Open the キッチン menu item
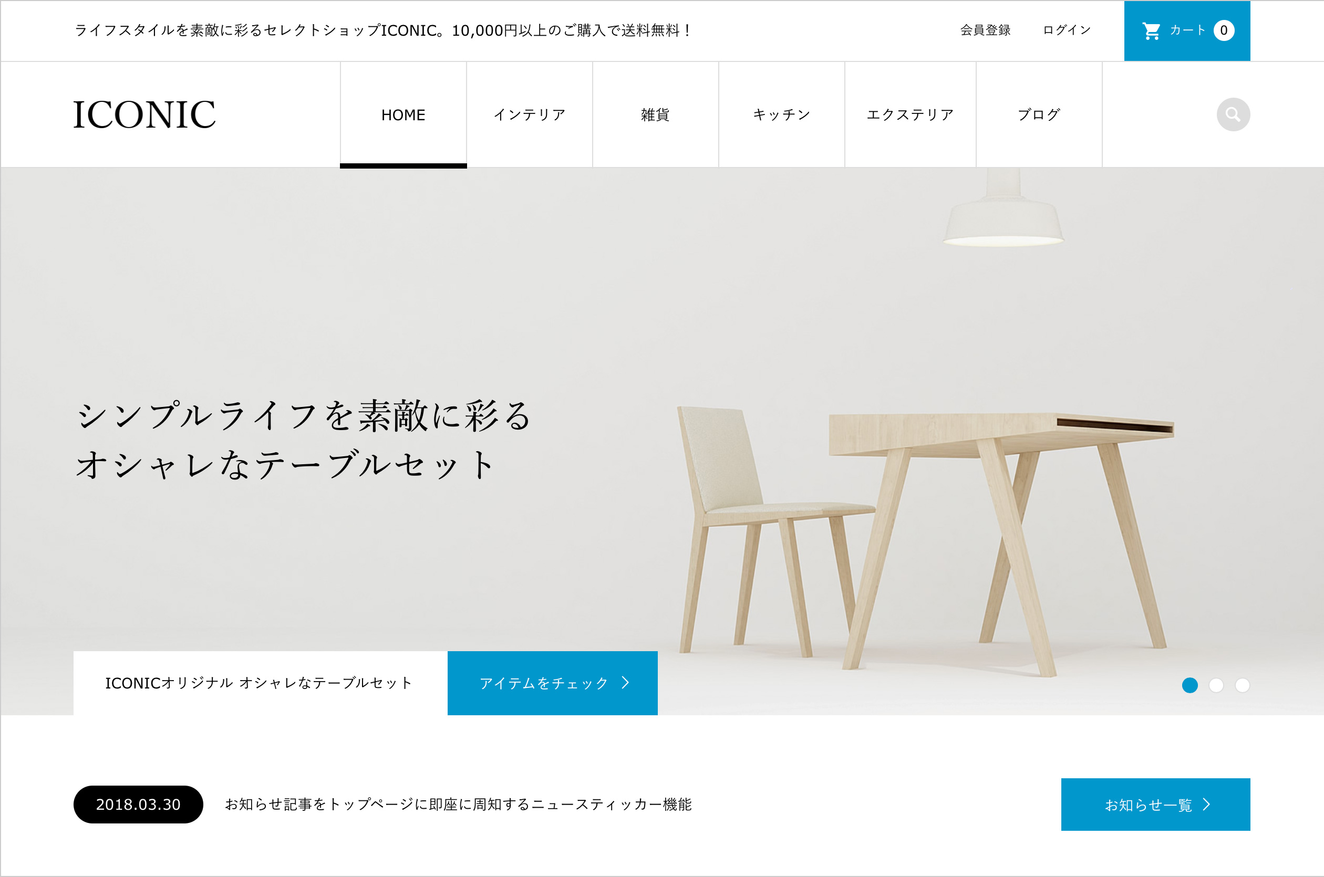This screenshot has width=1324, height=877. tap(782, 114)
